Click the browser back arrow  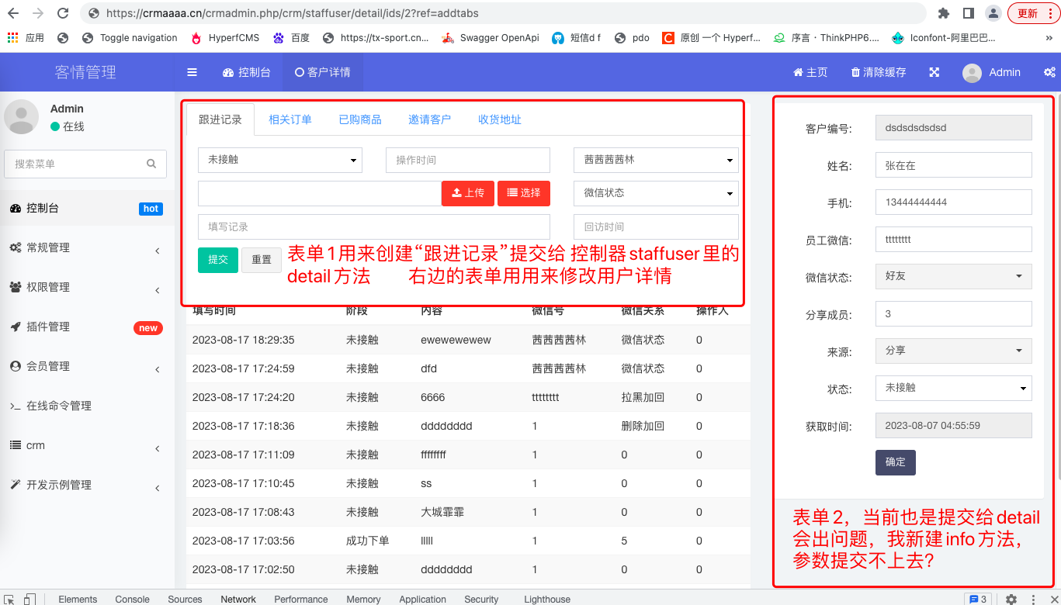click(13, 13)
